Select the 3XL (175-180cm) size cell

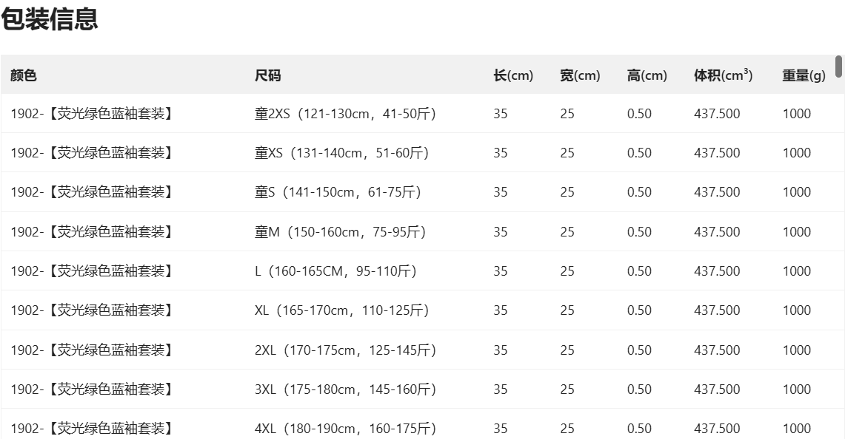tap(345, 389)
